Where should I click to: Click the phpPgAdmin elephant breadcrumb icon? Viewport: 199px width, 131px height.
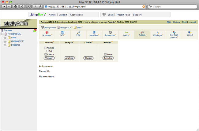pos(43,27)
